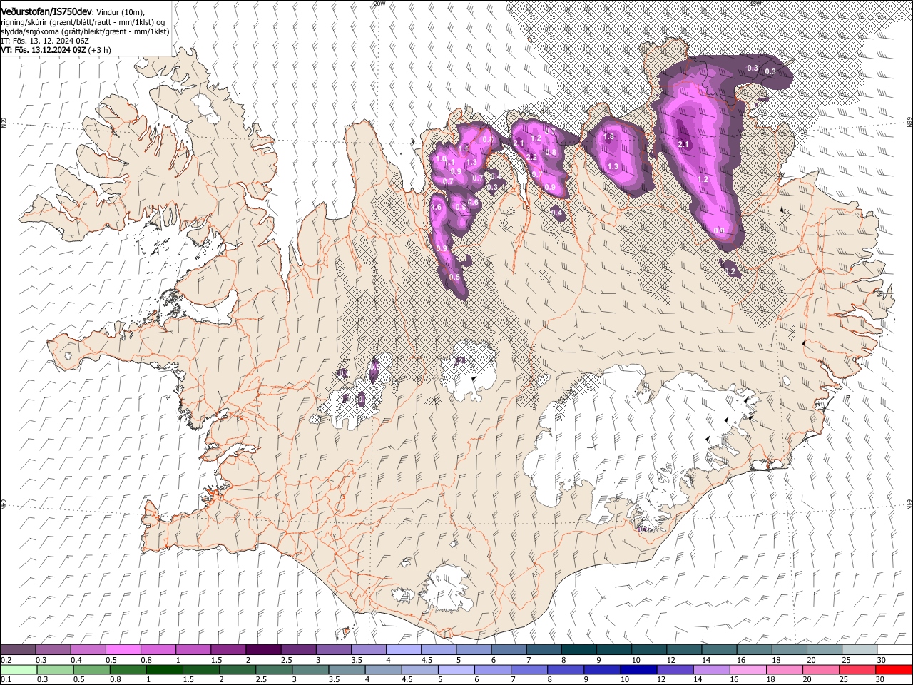Pick the pale grey 25 upper legend swatch

(x=860, y=649)
